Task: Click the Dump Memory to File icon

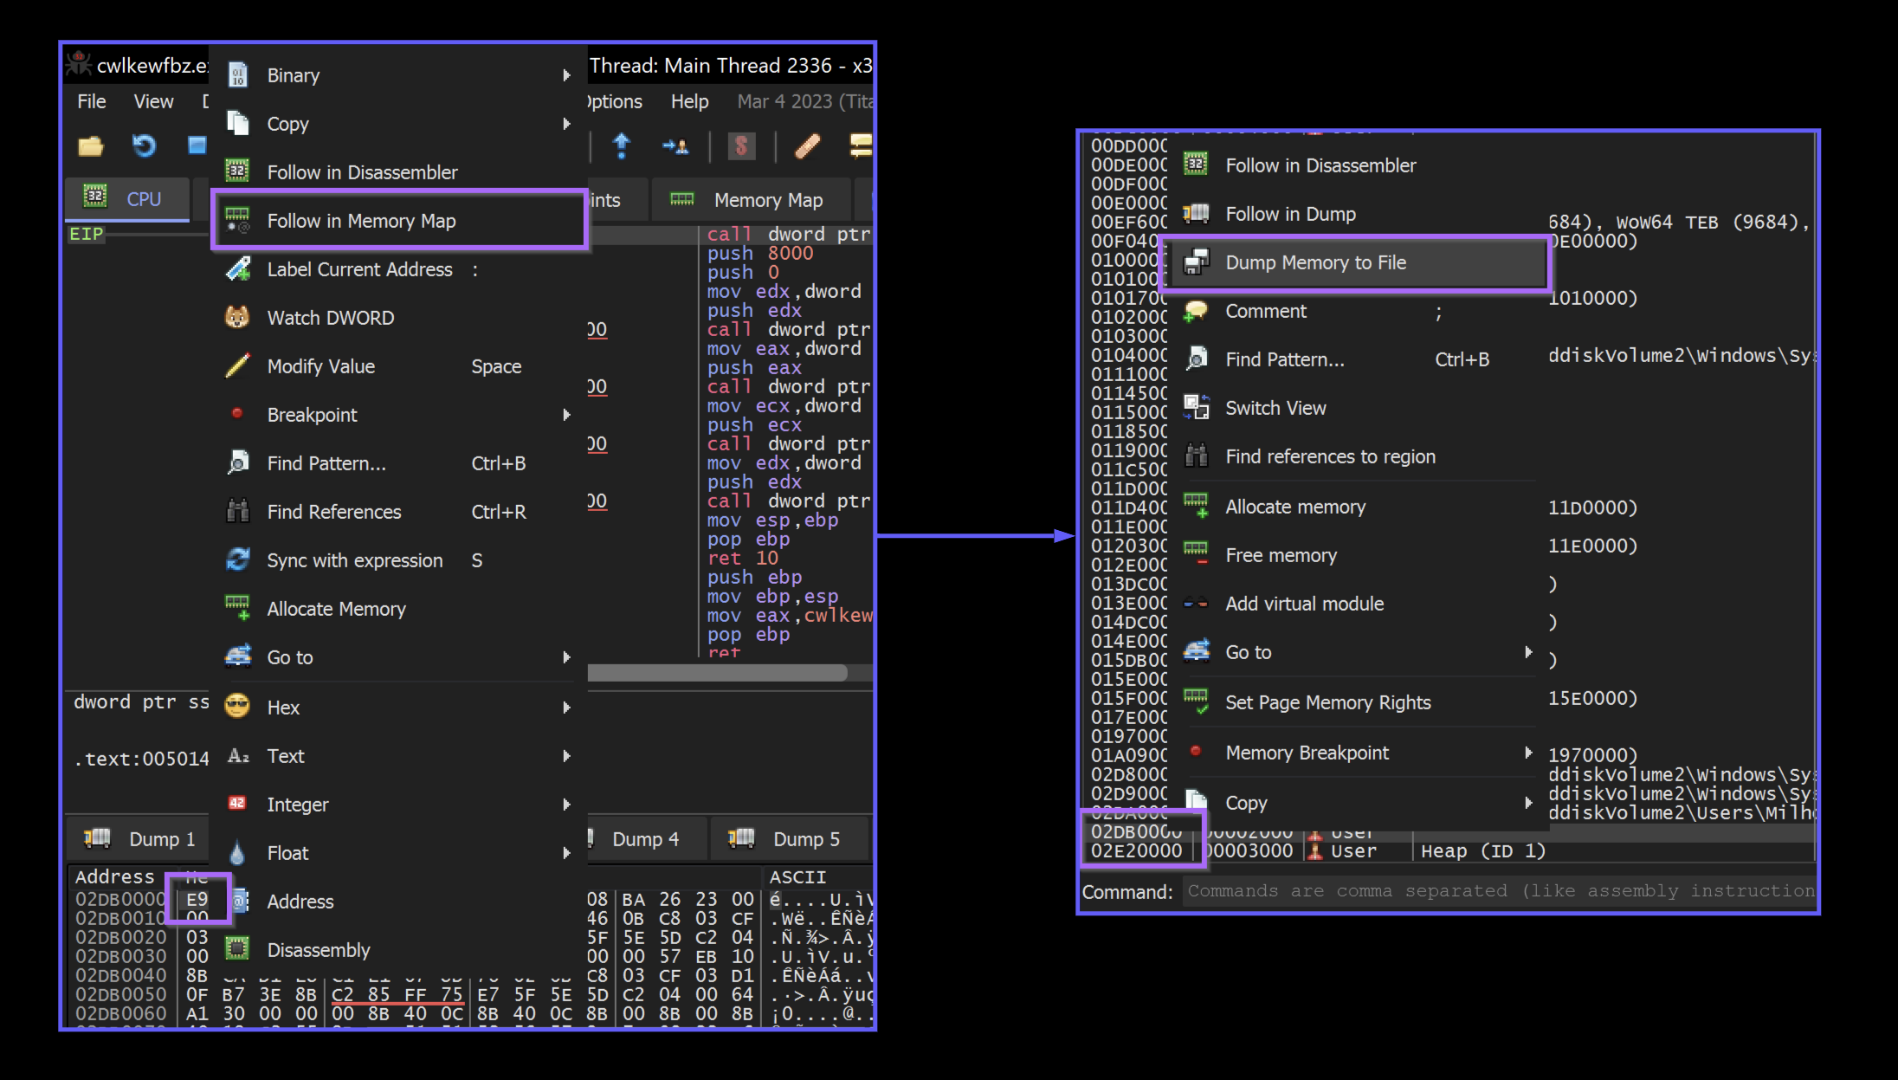Action: (1197, 262)
